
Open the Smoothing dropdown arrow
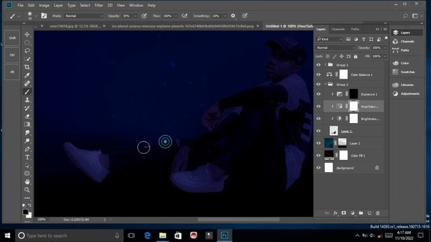coord(225,16)
